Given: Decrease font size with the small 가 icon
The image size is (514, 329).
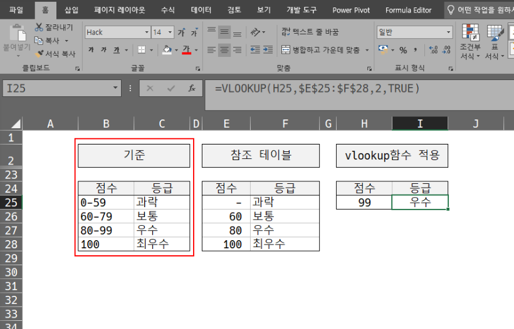Looking at the screenshot, I should (x=194, y=32).
